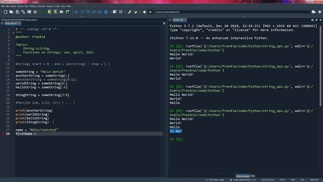Run the current cell icon
This screenshot has height=182, width=323.
pos(49,12)
